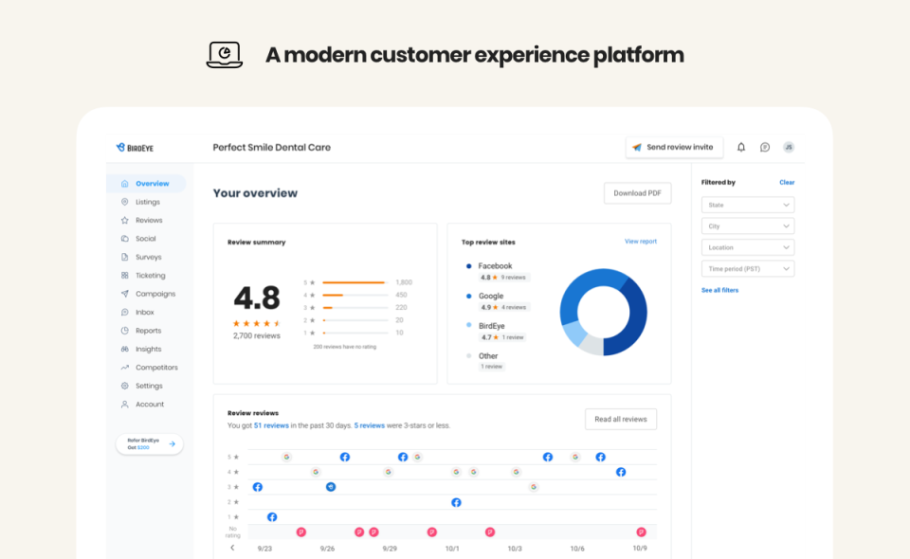
Task: Click the Overview home icon
Action: click(x=124, y=184)
